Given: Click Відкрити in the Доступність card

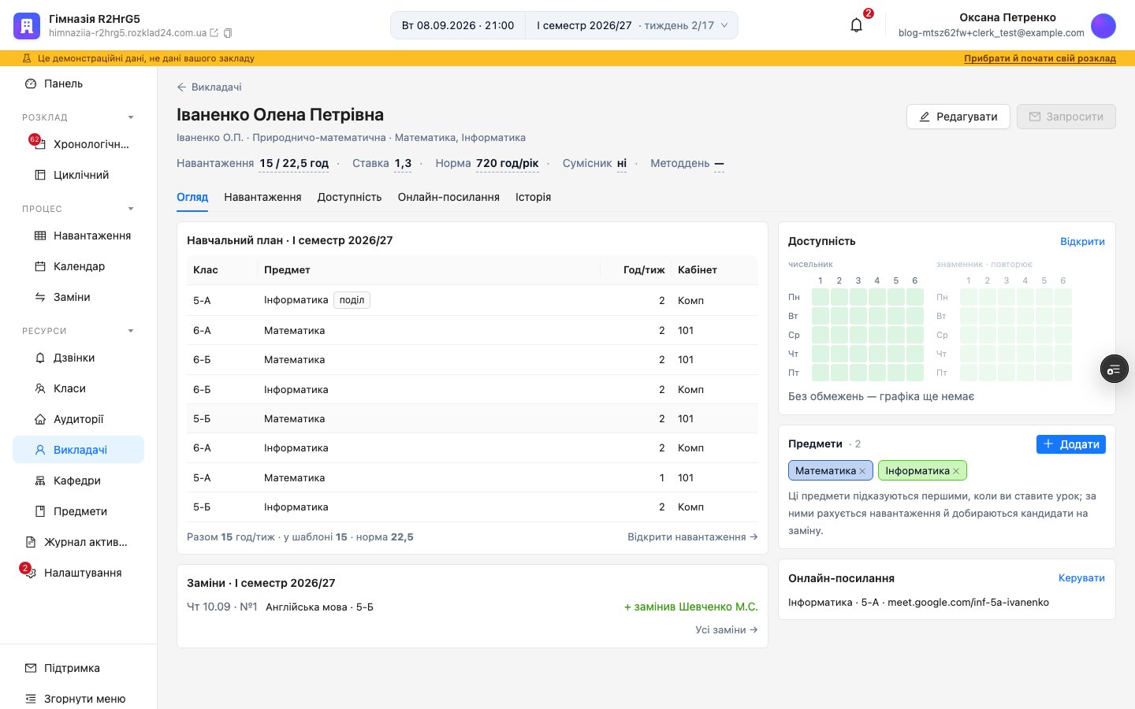Looking at the screenshot, I should [1082, 242].
